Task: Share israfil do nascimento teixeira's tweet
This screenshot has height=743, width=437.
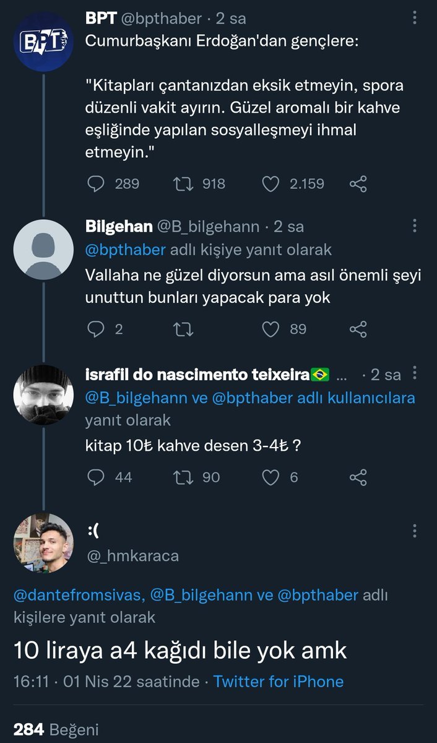Action: (358, 477)
